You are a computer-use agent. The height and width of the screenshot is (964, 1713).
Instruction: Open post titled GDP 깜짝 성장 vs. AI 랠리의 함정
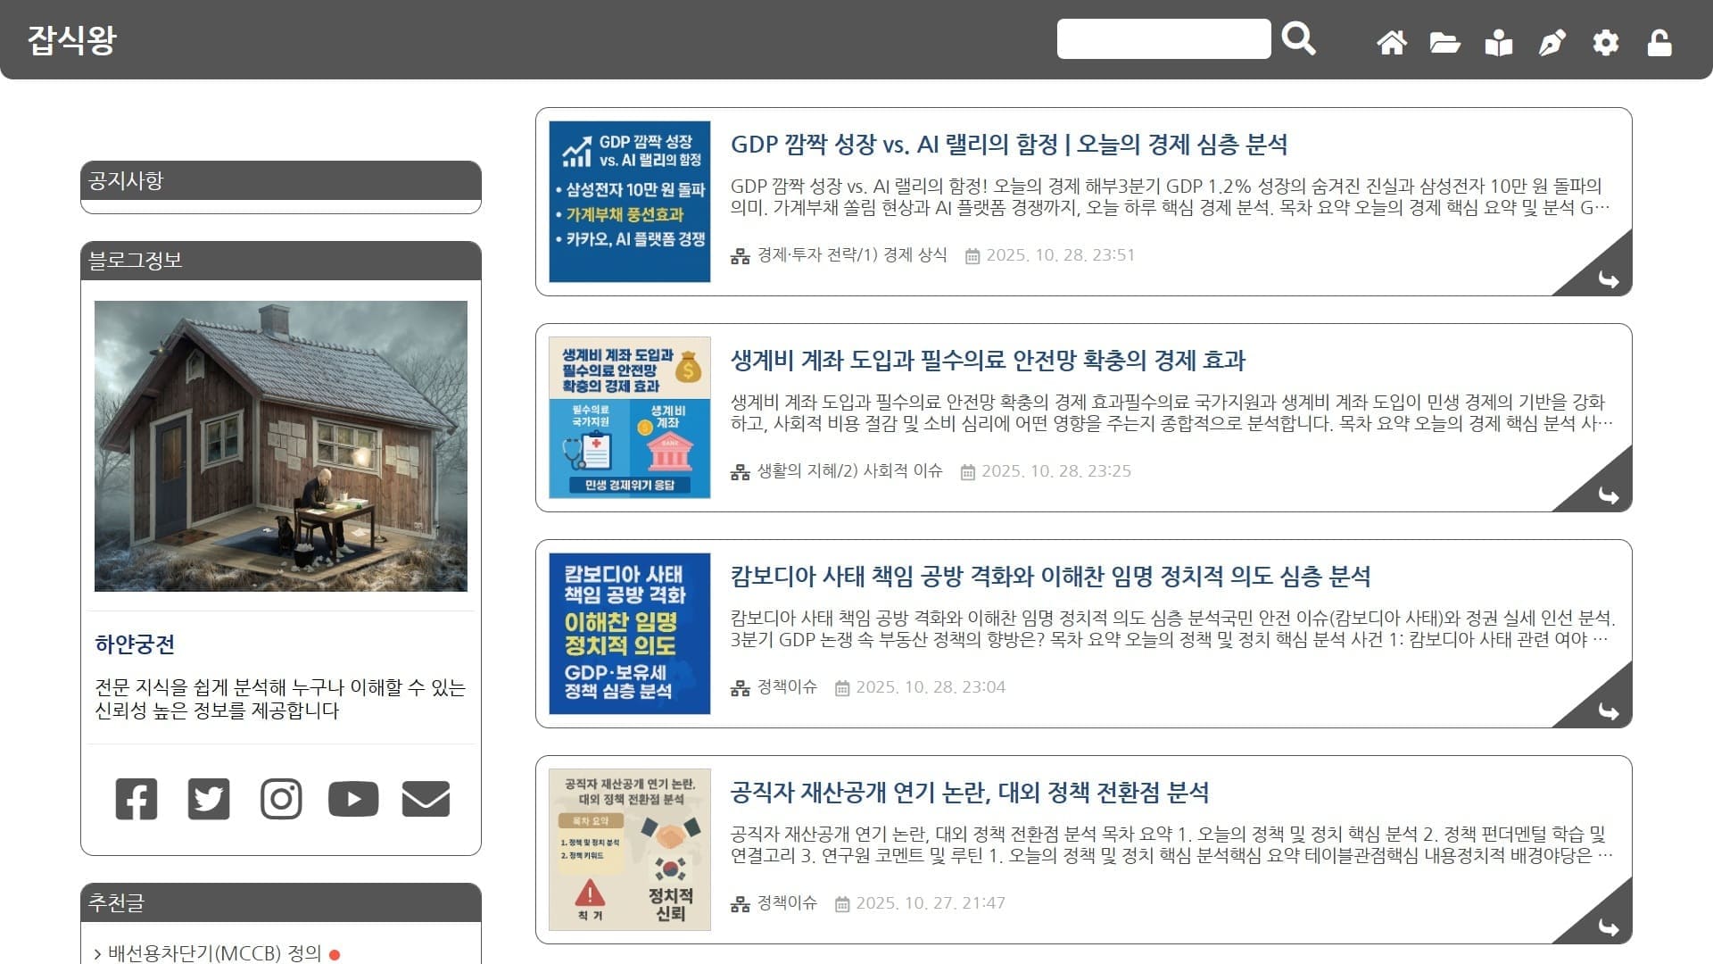[1009, 145]
